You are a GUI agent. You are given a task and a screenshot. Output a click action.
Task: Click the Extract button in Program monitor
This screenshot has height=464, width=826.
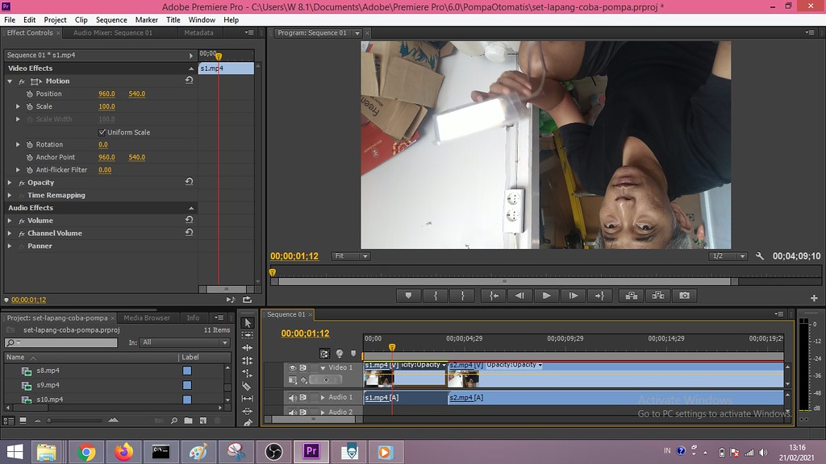658,296
